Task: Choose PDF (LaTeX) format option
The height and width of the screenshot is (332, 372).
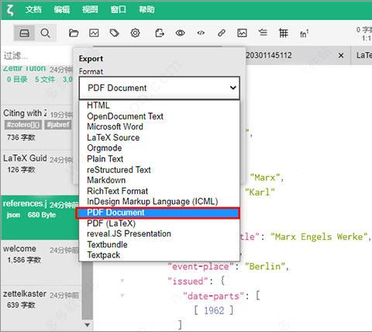Action: coord(160,223)
